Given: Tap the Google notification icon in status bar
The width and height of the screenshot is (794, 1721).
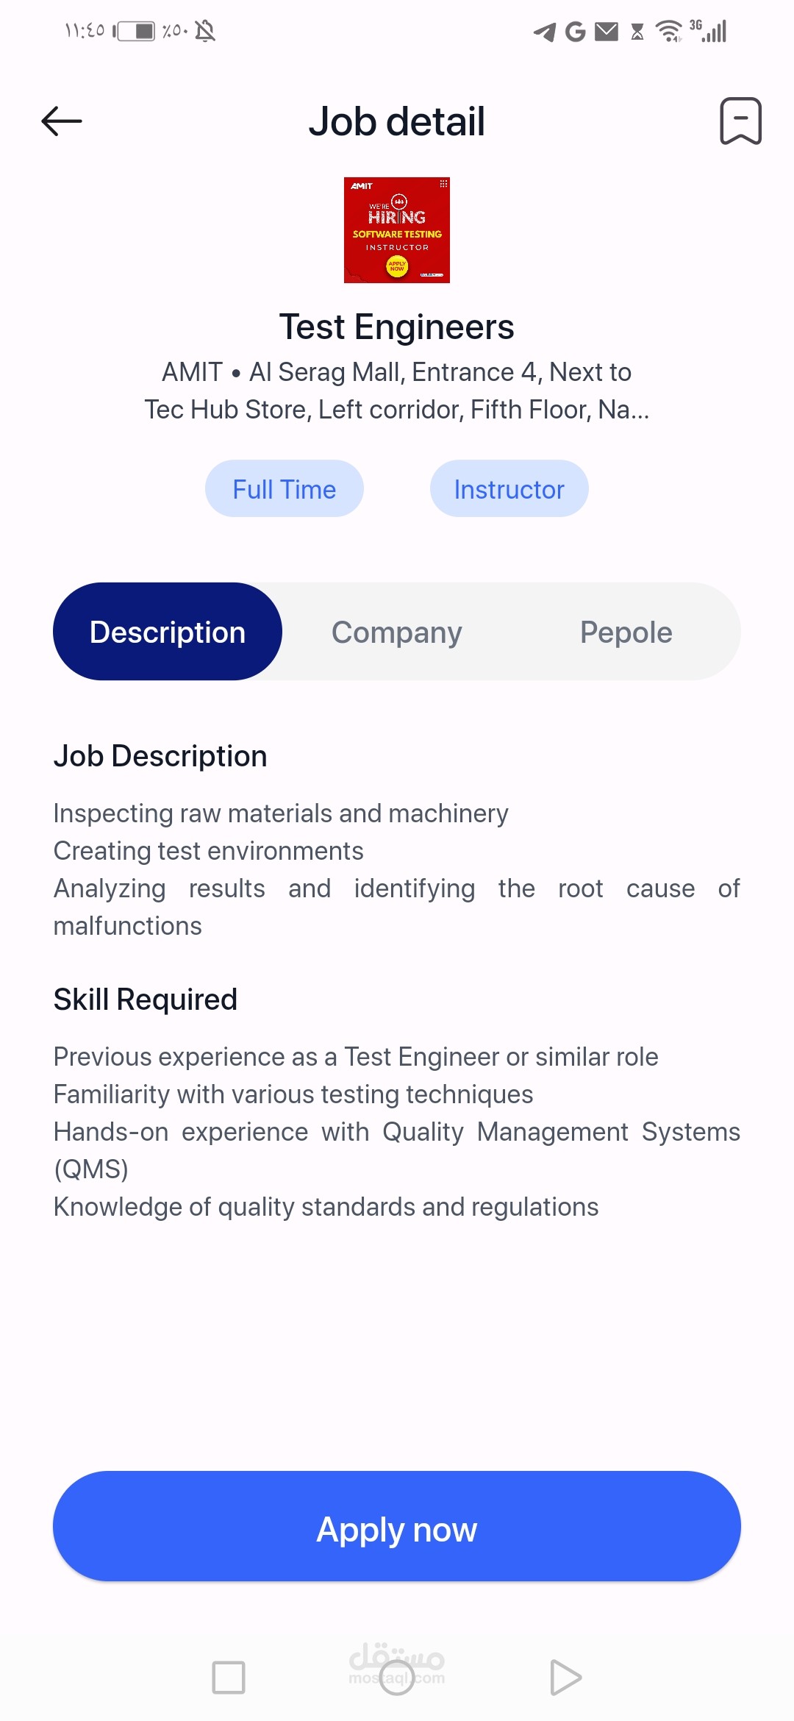Looking at the screenshot, I should pos(575,32).
